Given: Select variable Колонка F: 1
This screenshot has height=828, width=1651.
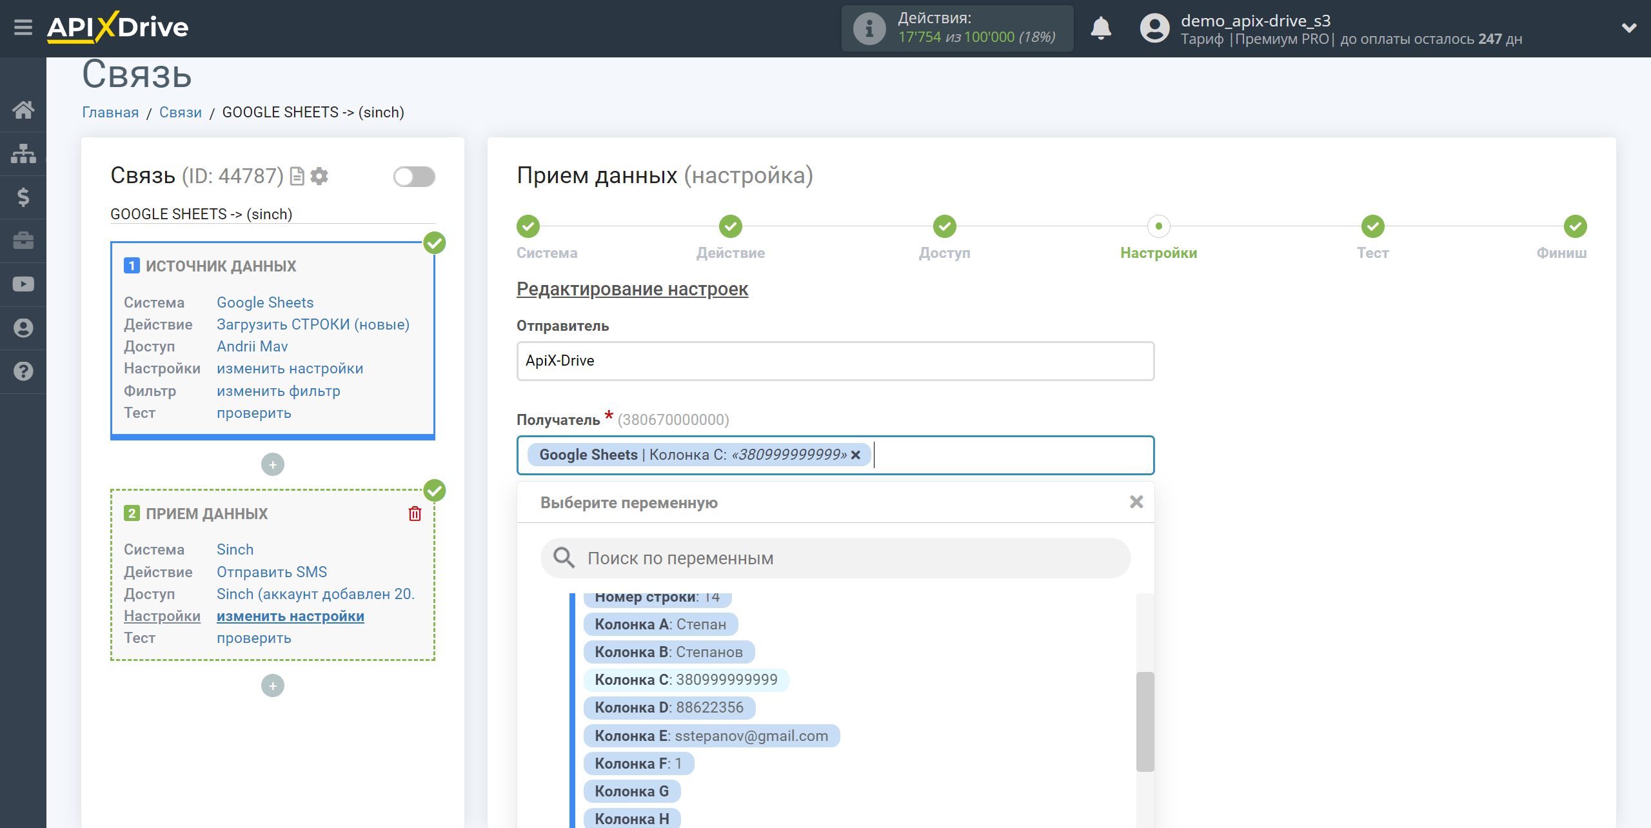Looking at the screenshot, I should click(638, 764).
